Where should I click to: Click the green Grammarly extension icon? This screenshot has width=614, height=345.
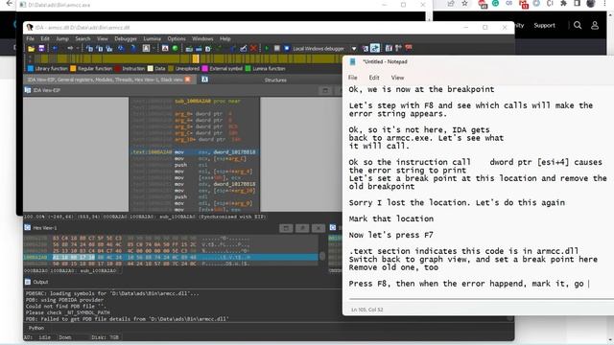(495, 4)
